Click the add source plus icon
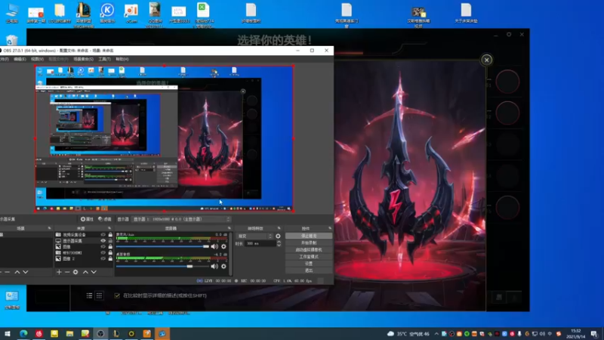Image resolution: width=604 pixels, height=340 pixels. click(59, 272)
